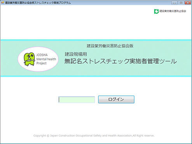Close the stress check program window
This screenshot has height=144, width=192.
click(188, 3)
